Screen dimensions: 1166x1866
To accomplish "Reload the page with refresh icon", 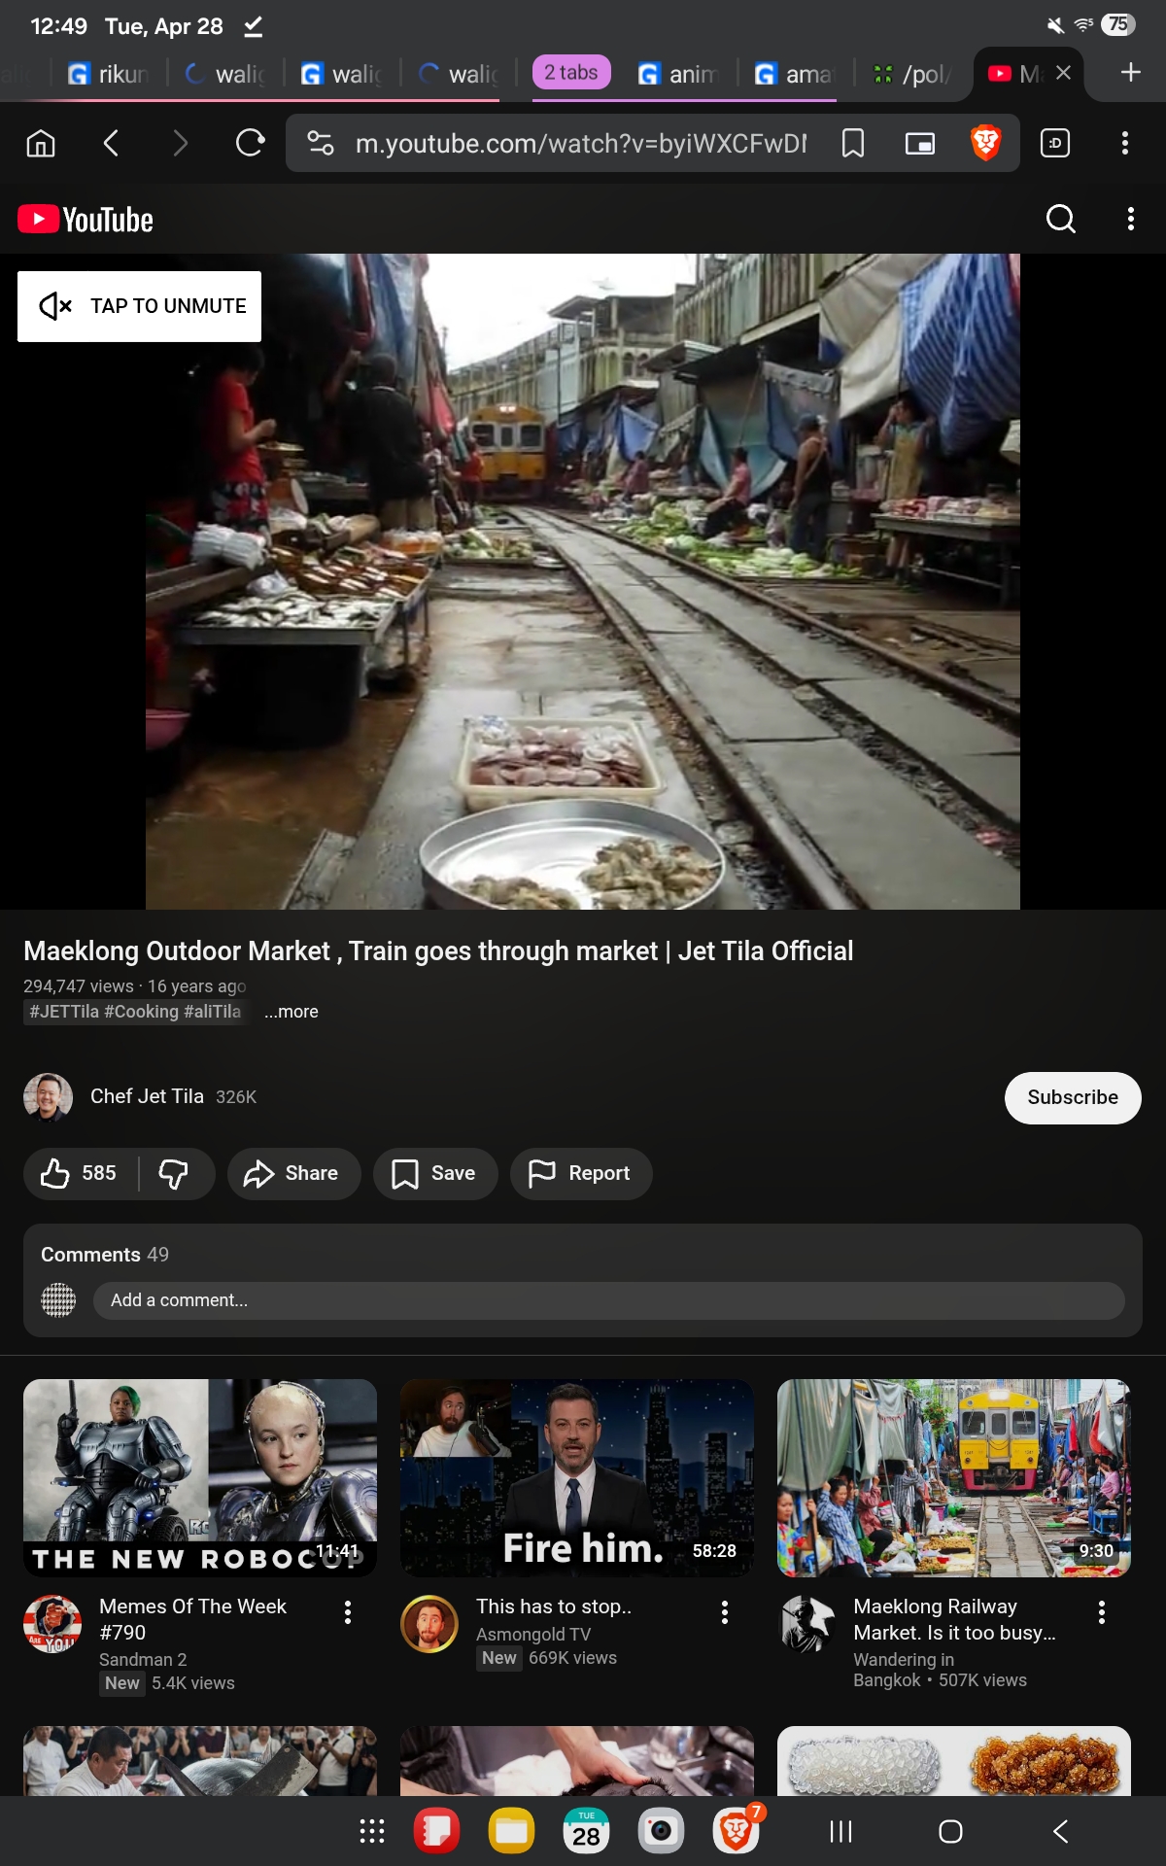I will (x=251, y=144).
